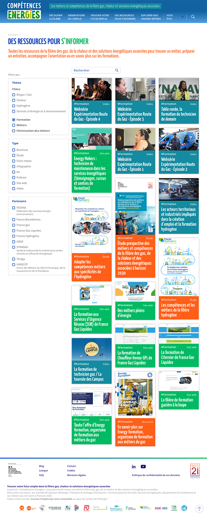Tick the Chaleur filter checkbox

pyautogui.click(x=14, y=100)
